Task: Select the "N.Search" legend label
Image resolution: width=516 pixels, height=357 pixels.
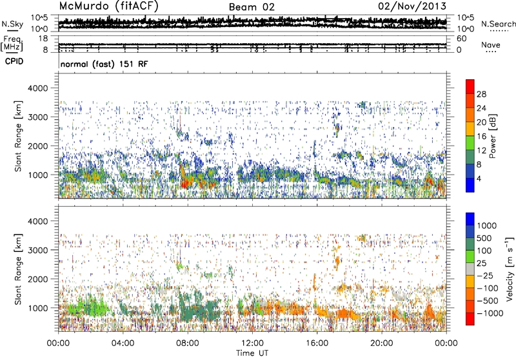Action: [x=498, y=24]
